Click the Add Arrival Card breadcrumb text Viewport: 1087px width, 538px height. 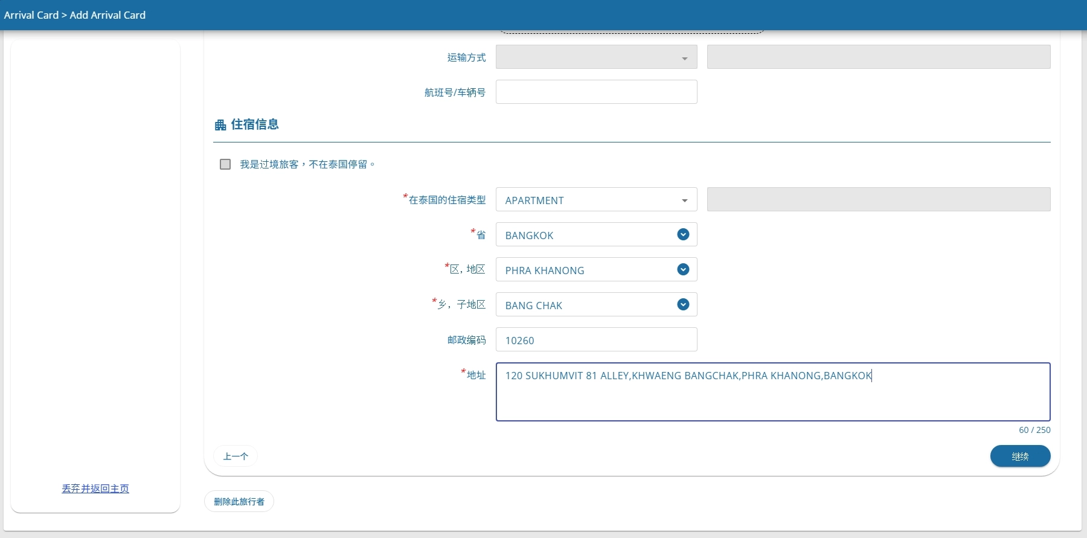[x=107, y=15]
